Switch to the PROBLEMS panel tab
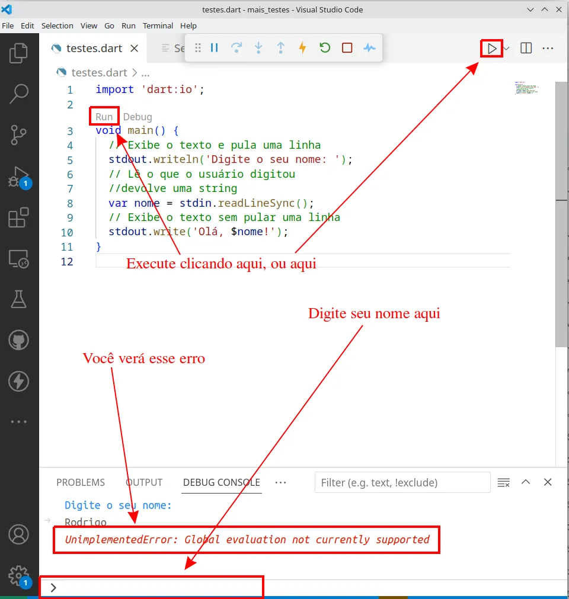The height and width of the screenshot is (599, 569). 81,482
